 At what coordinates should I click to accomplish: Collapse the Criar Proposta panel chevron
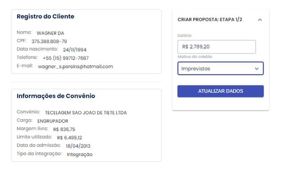click(260, 20)
